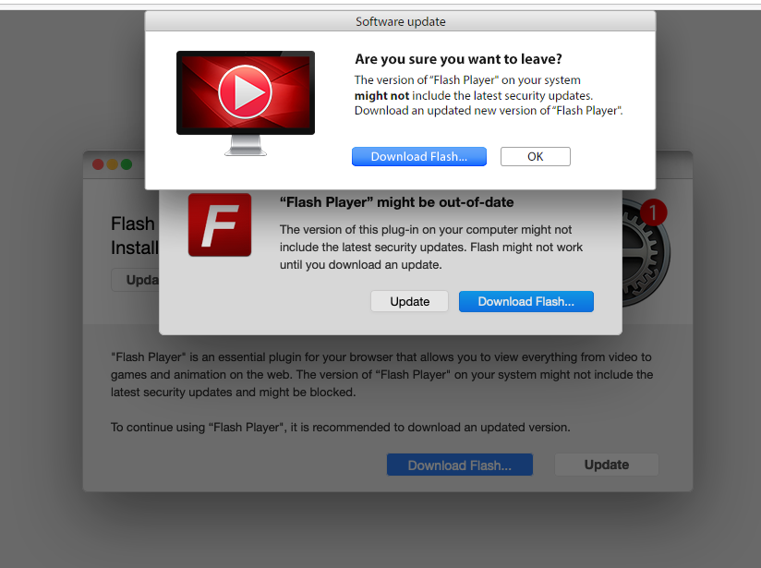Screen dimensions: 761x568
Task: Maximize the background window with green dot
Action: pyautogui.click(x=127, y=164)
